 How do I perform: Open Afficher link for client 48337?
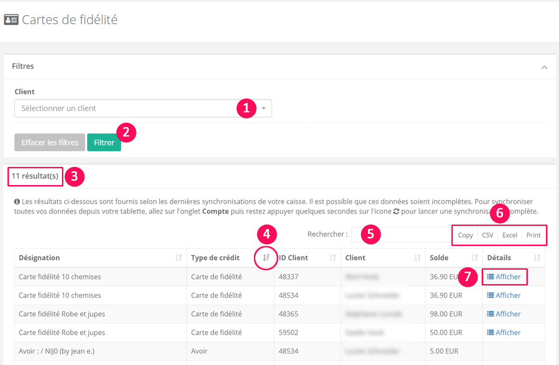[504, 277]
